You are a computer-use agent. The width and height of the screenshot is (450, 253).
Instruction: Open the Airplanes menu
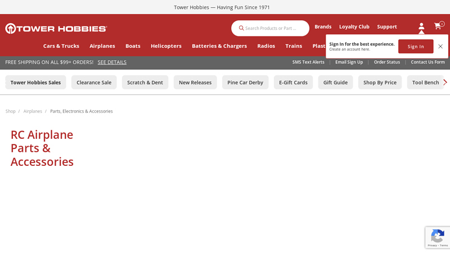pos(102,46)
